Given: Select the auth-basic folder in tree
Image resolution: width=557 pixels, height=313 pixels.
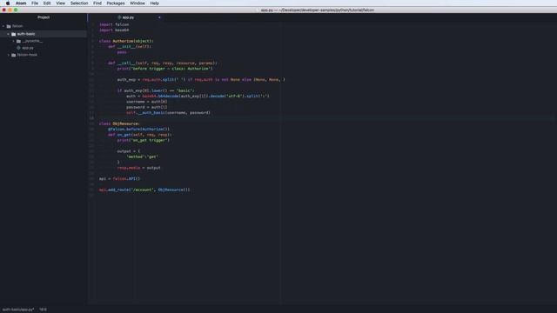Looking at the screenshot, I should (44, 34).
